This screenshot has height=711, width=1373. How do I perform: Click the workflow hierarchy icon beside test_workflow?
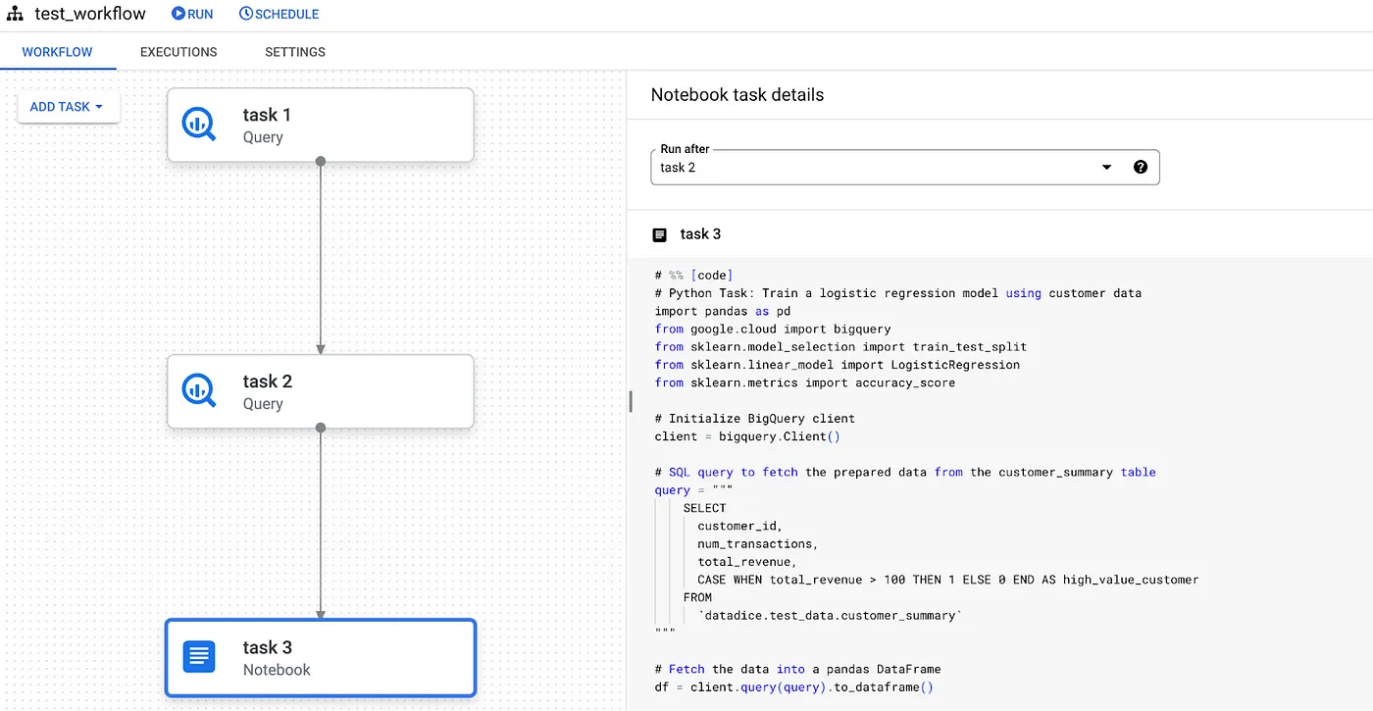point(15,14)
